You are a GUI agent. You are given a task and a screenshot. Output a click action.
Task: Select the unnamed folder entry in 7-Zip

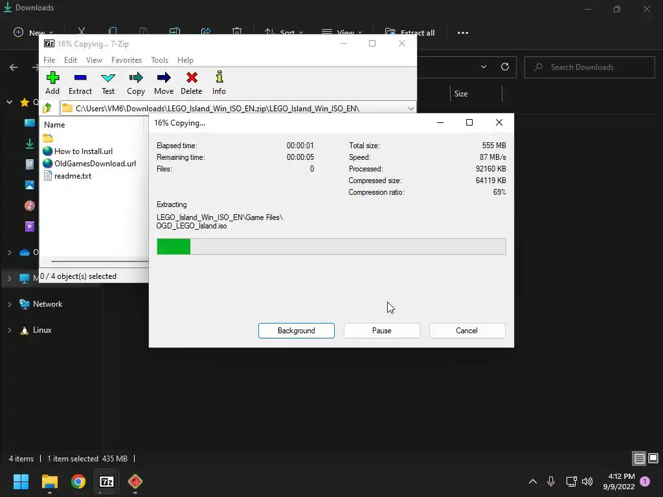click(48, 138)
